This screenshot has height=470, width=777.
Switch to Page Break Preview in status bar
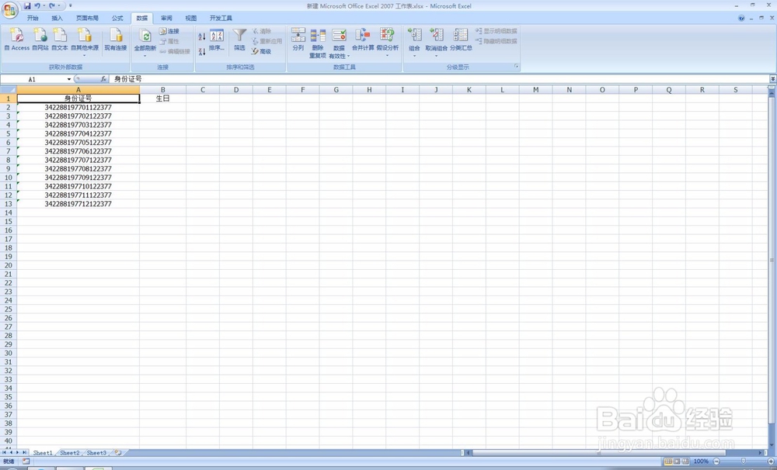[x=685, y=461]
